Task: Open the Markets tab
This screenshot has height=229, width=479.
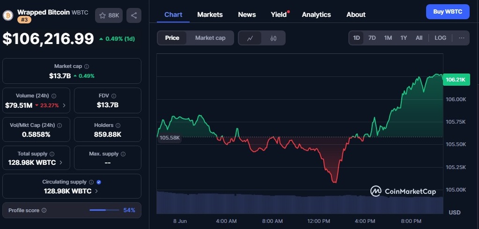Action: pyautogui.click(x=210, y=15)
